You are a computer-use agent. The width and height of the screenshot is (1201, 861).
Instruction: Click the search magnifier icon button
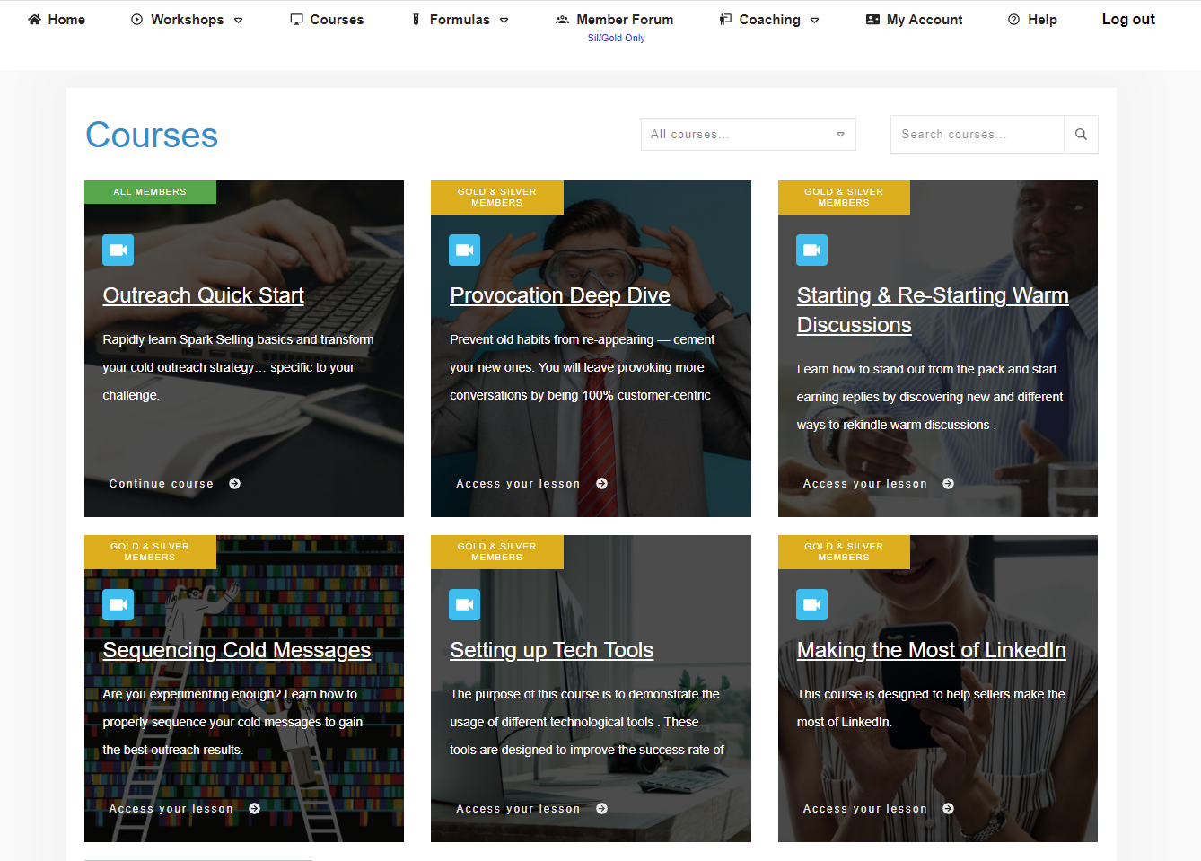(x=1081, y=135)
